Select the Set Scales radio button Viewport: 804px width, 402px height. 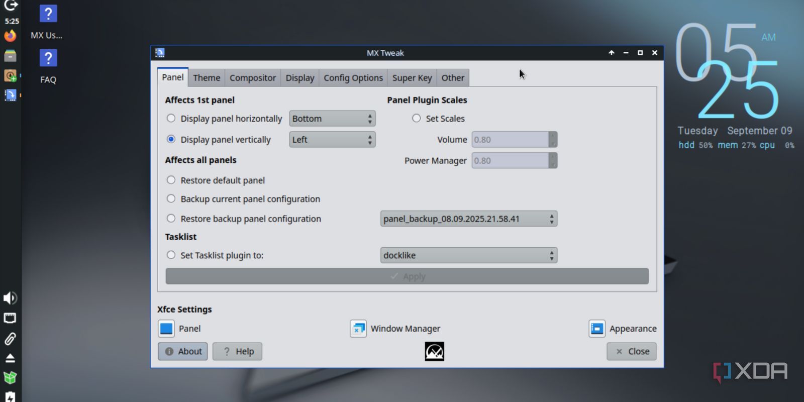[x=416, y=118]
